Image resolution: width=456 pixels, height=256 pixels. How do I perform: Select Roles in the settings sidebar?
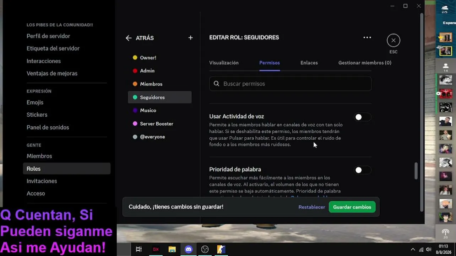[x=67, y=169]
